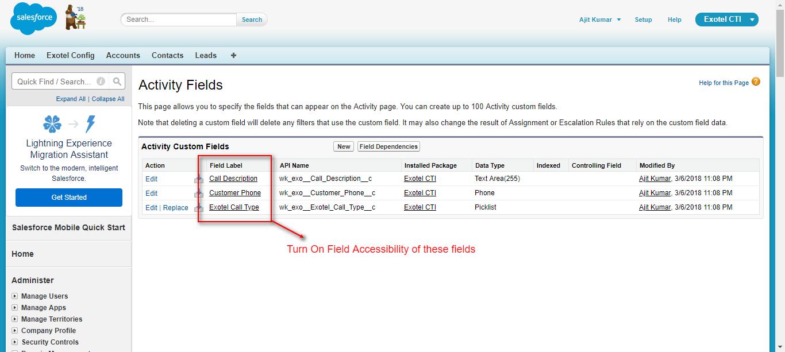Open the Exotel Call Type field link
Screen dimensions: 785x352
pos(234,207)
